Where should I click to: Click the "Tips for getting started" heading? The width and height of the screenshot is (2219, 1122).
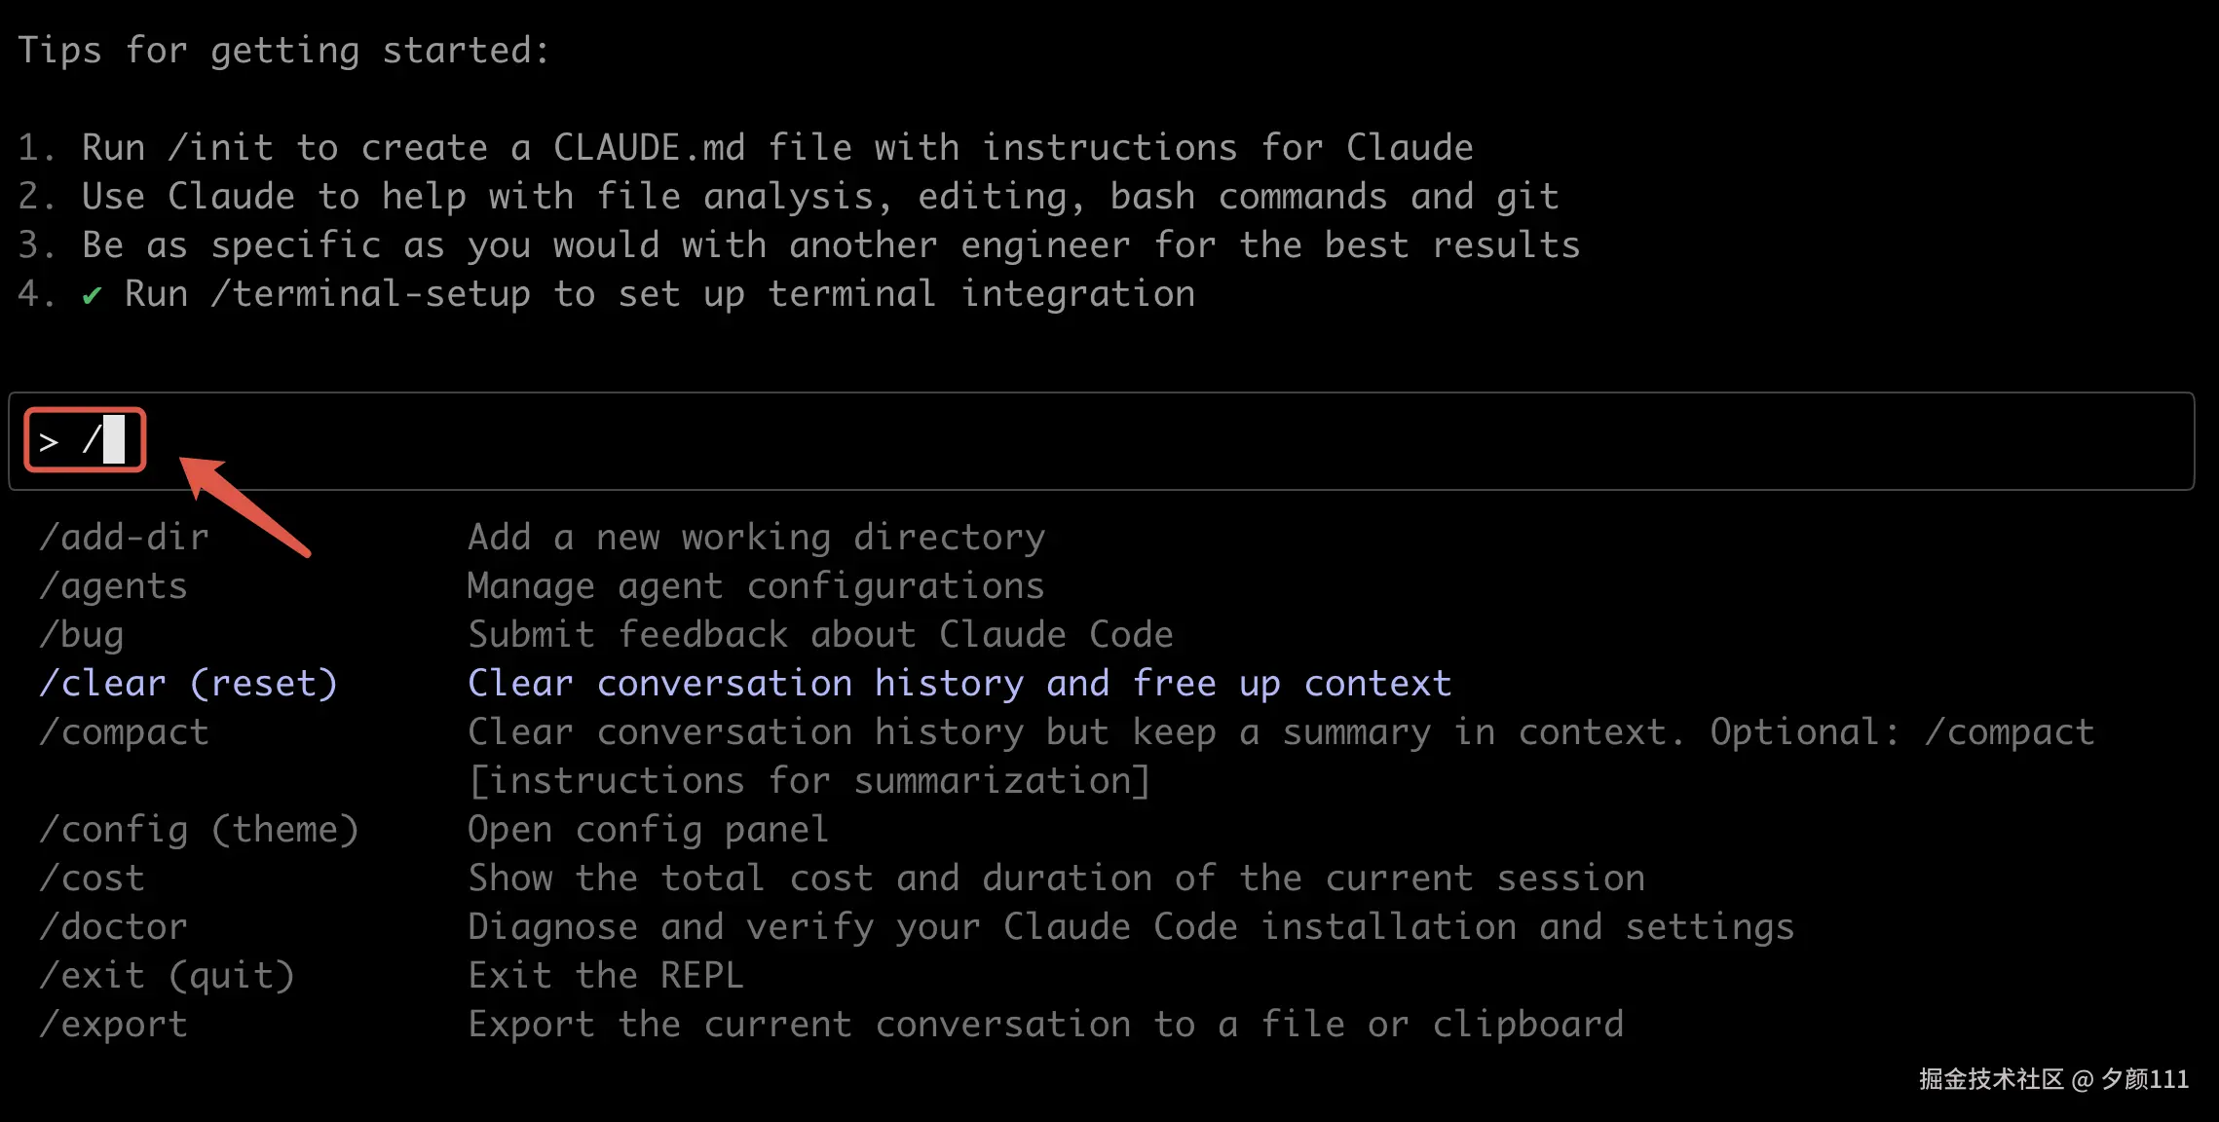283,51
